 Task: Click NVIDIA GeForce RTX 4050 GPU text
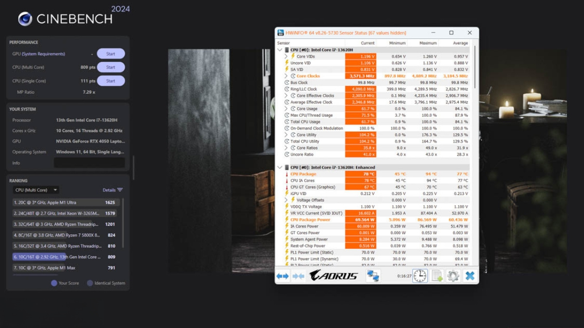click(x=91, y=141)
